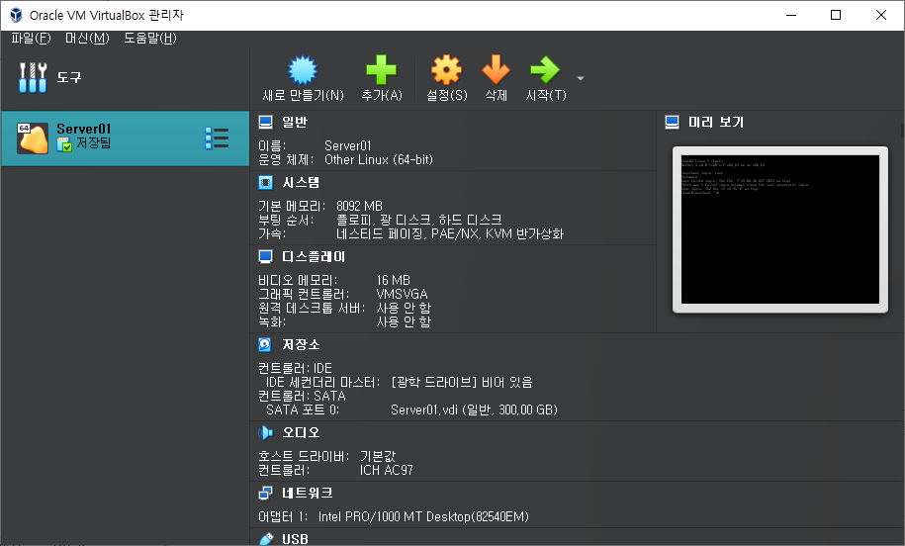Click Other Linux (64-bit) value

click(379, 159)
